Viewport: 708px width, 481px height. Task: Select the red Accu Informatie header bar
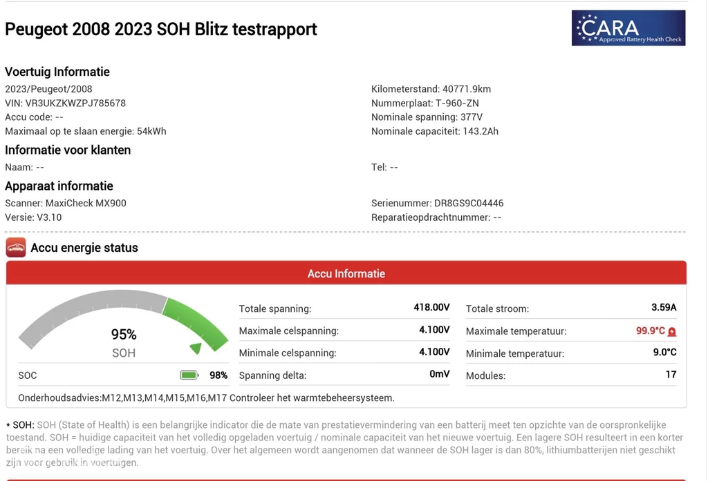click(346, 273)
